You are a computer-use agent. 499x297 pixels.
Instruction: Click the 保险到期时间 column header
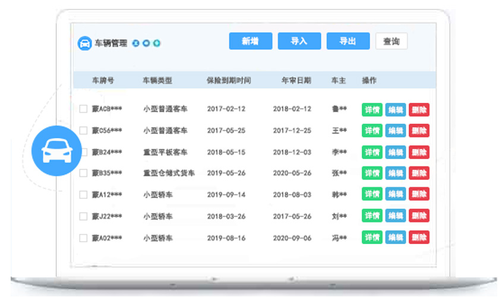229,80
